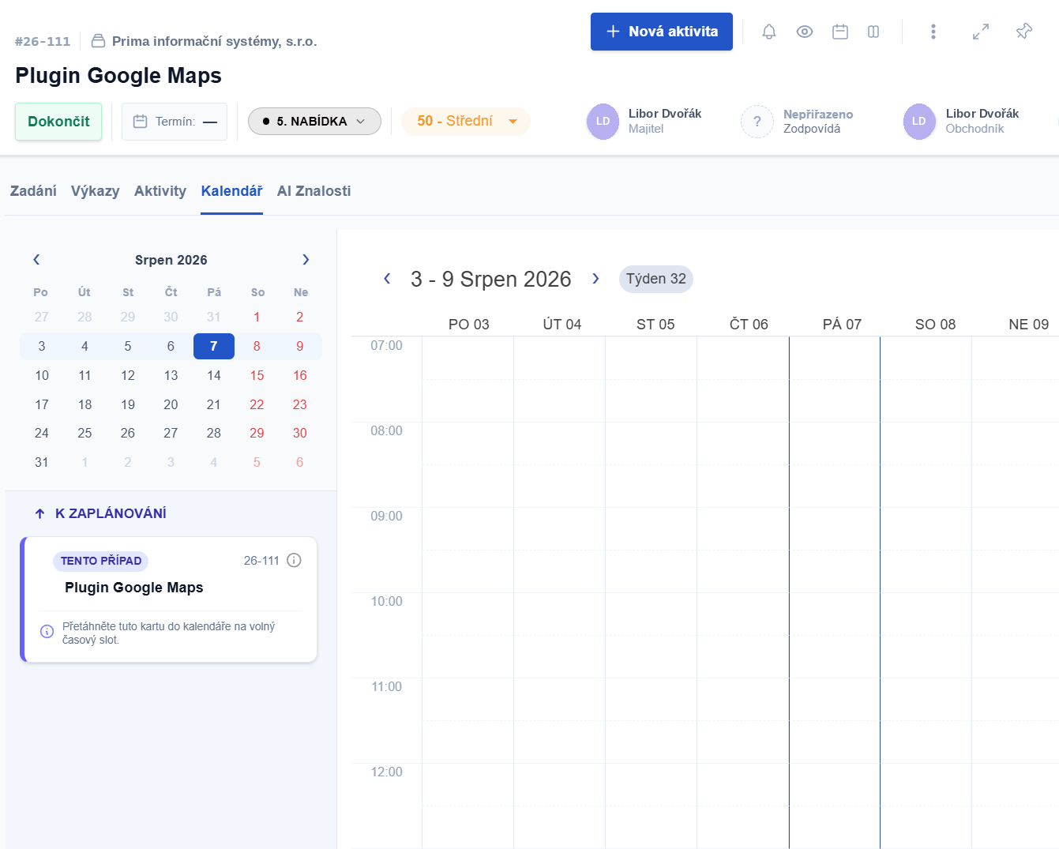This screenshot has height=849, width=1059.
Task: Go to previous week in calendar
Action: pyautogui.click(x=387, y=279)
